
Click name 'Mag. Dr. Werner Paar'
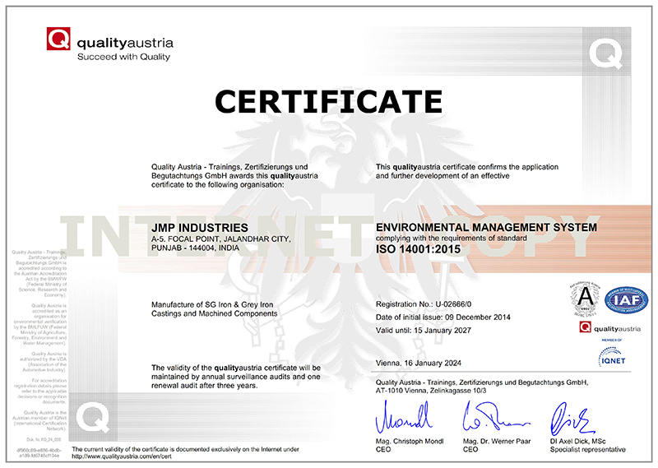(497, 441)
